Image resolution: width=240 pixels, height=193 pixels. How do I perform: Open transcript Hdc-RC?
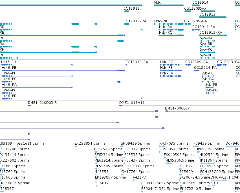(x=166, y=33)
